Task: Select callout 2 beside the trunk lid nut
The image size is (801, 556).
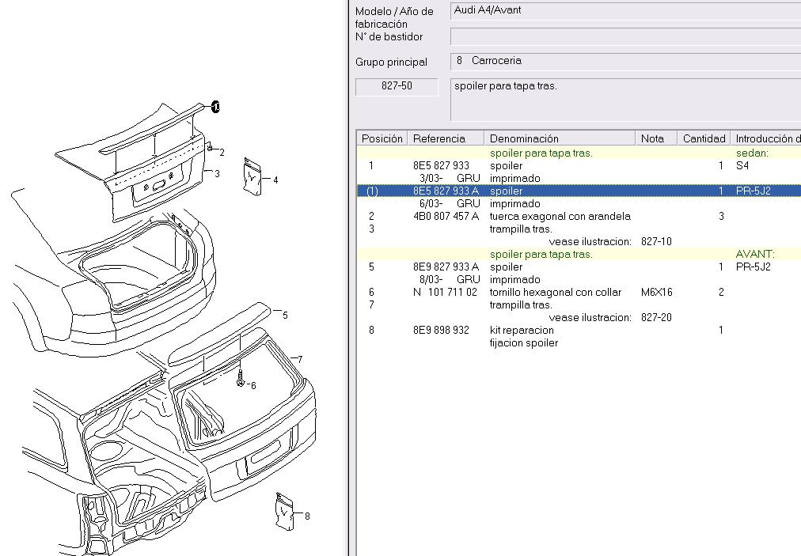Action: (222, 152)
